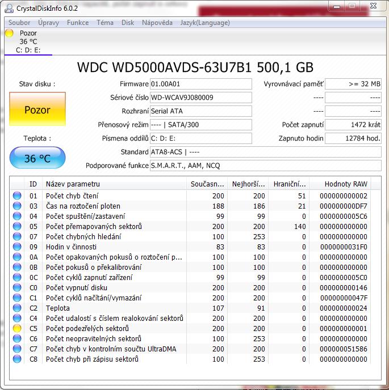Click the blue status icon for ID C1

tap(17, 298)
